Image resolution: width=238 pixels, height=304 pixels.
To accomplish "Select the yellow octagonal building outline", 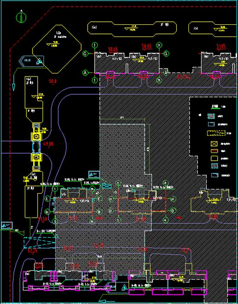I will pos(56,49).
